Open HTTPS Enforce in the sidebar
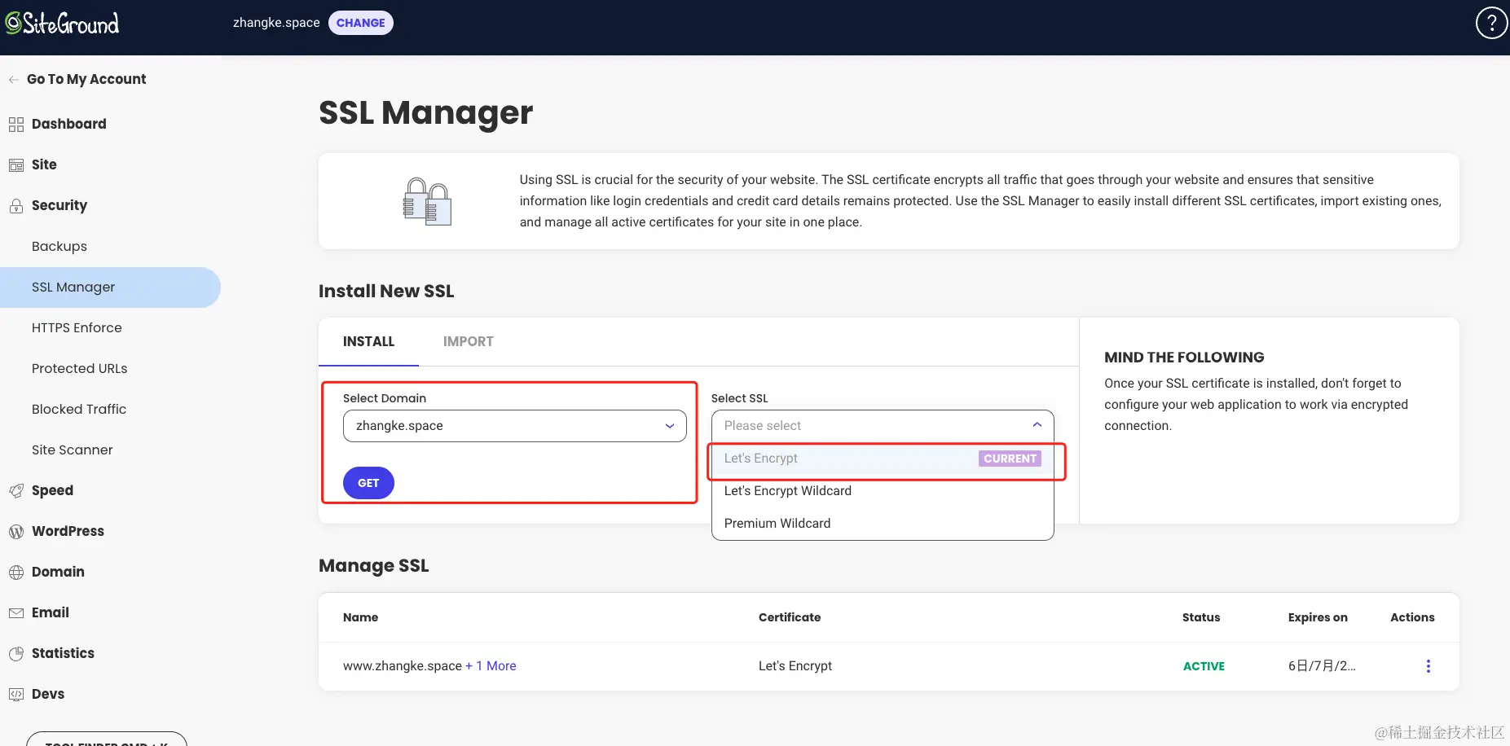1510x746 pixels. pos(77,327)
